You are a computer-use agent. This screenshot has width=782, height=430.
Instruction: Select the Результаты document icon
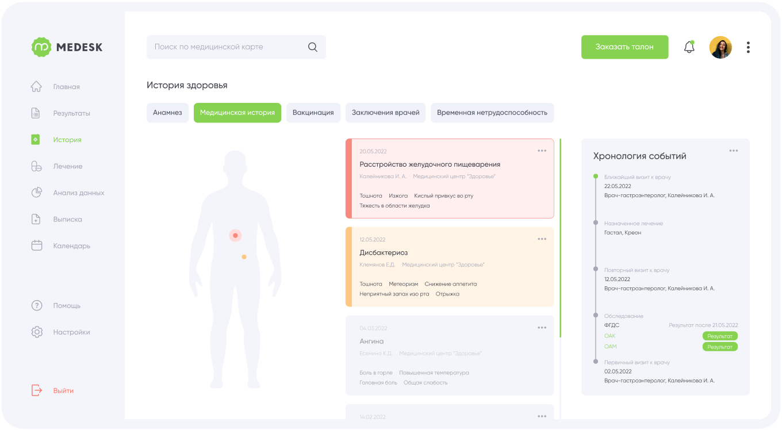pos(36,113)
